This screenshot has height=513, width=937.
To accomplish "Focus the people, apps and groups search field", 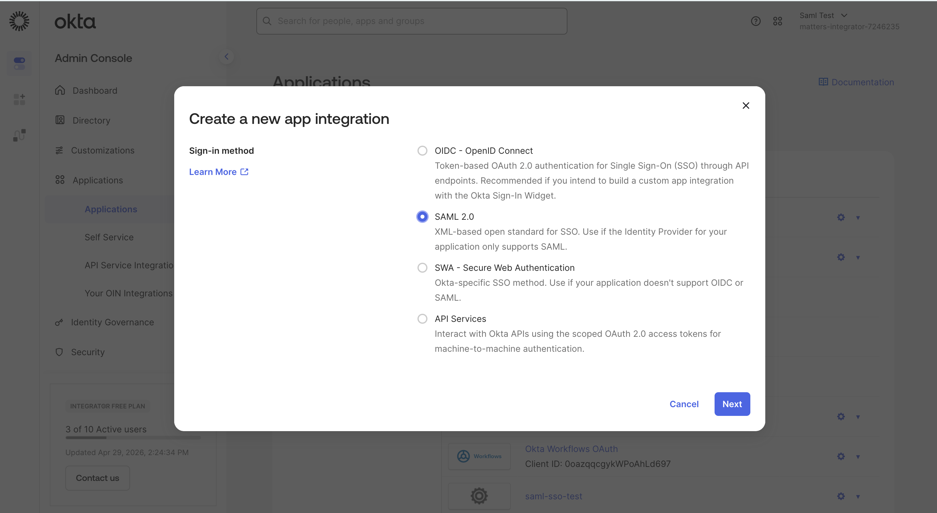I will point(411,21).
